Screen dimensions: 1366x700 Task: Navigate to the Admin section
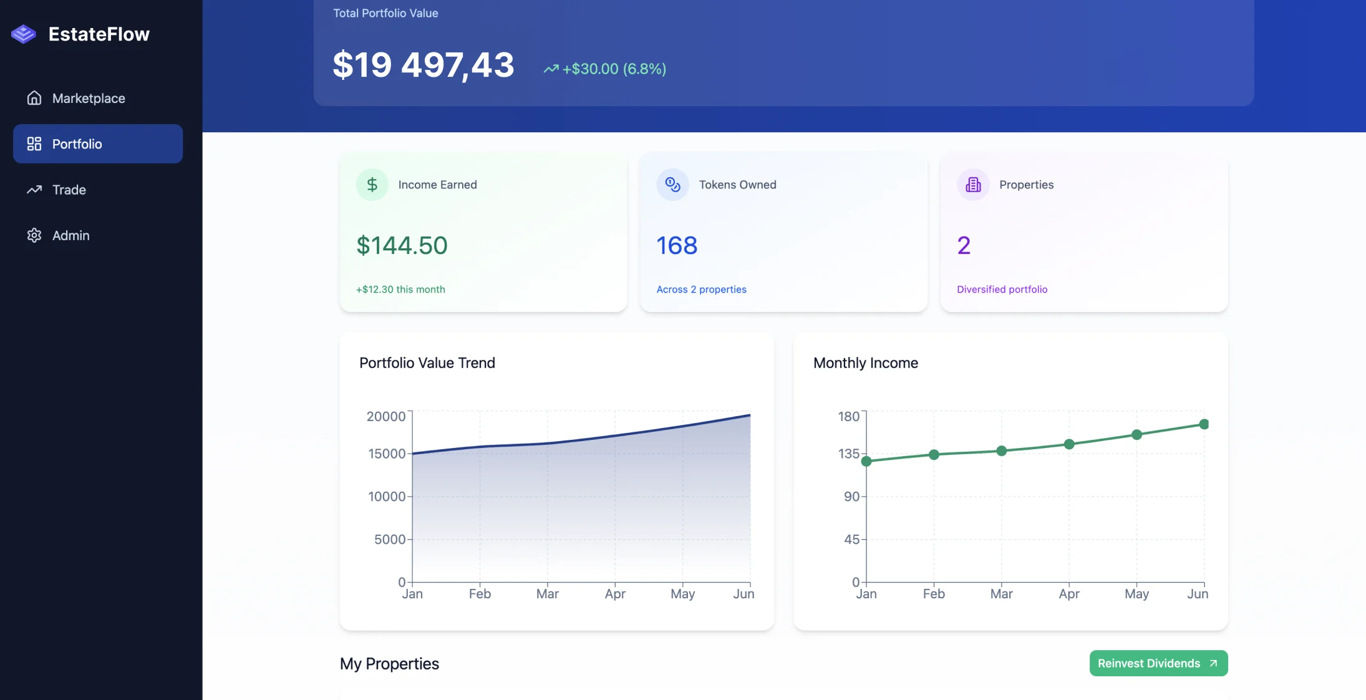[70, 235]
